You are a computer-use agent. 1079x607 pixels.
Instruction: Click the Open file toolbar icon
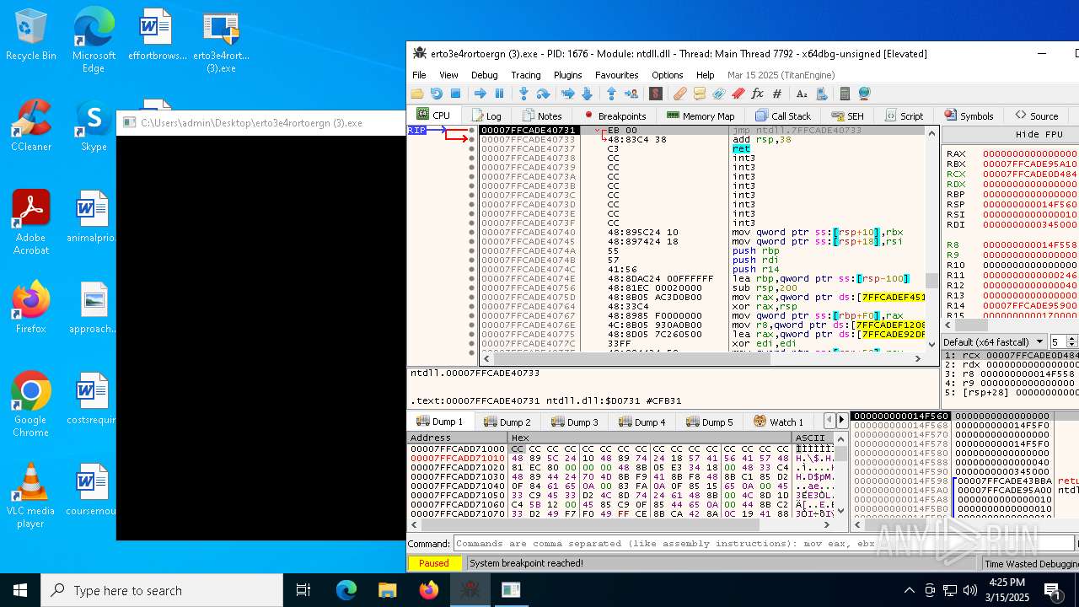417,94
